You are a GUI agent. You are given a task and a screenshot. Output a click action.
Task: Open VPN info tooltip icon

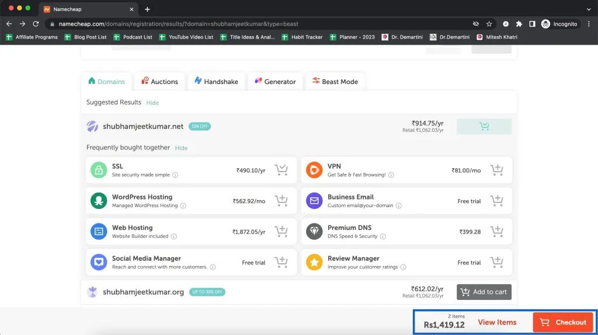(391, 175)
